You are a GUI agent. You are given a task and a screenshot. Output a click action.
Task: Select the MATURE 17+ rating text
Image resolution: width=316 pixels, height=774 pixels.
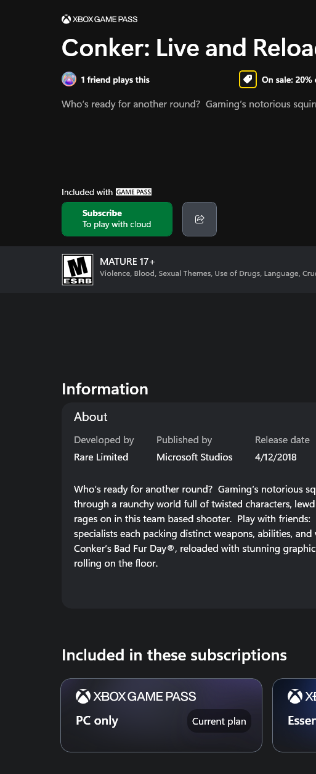128,262
